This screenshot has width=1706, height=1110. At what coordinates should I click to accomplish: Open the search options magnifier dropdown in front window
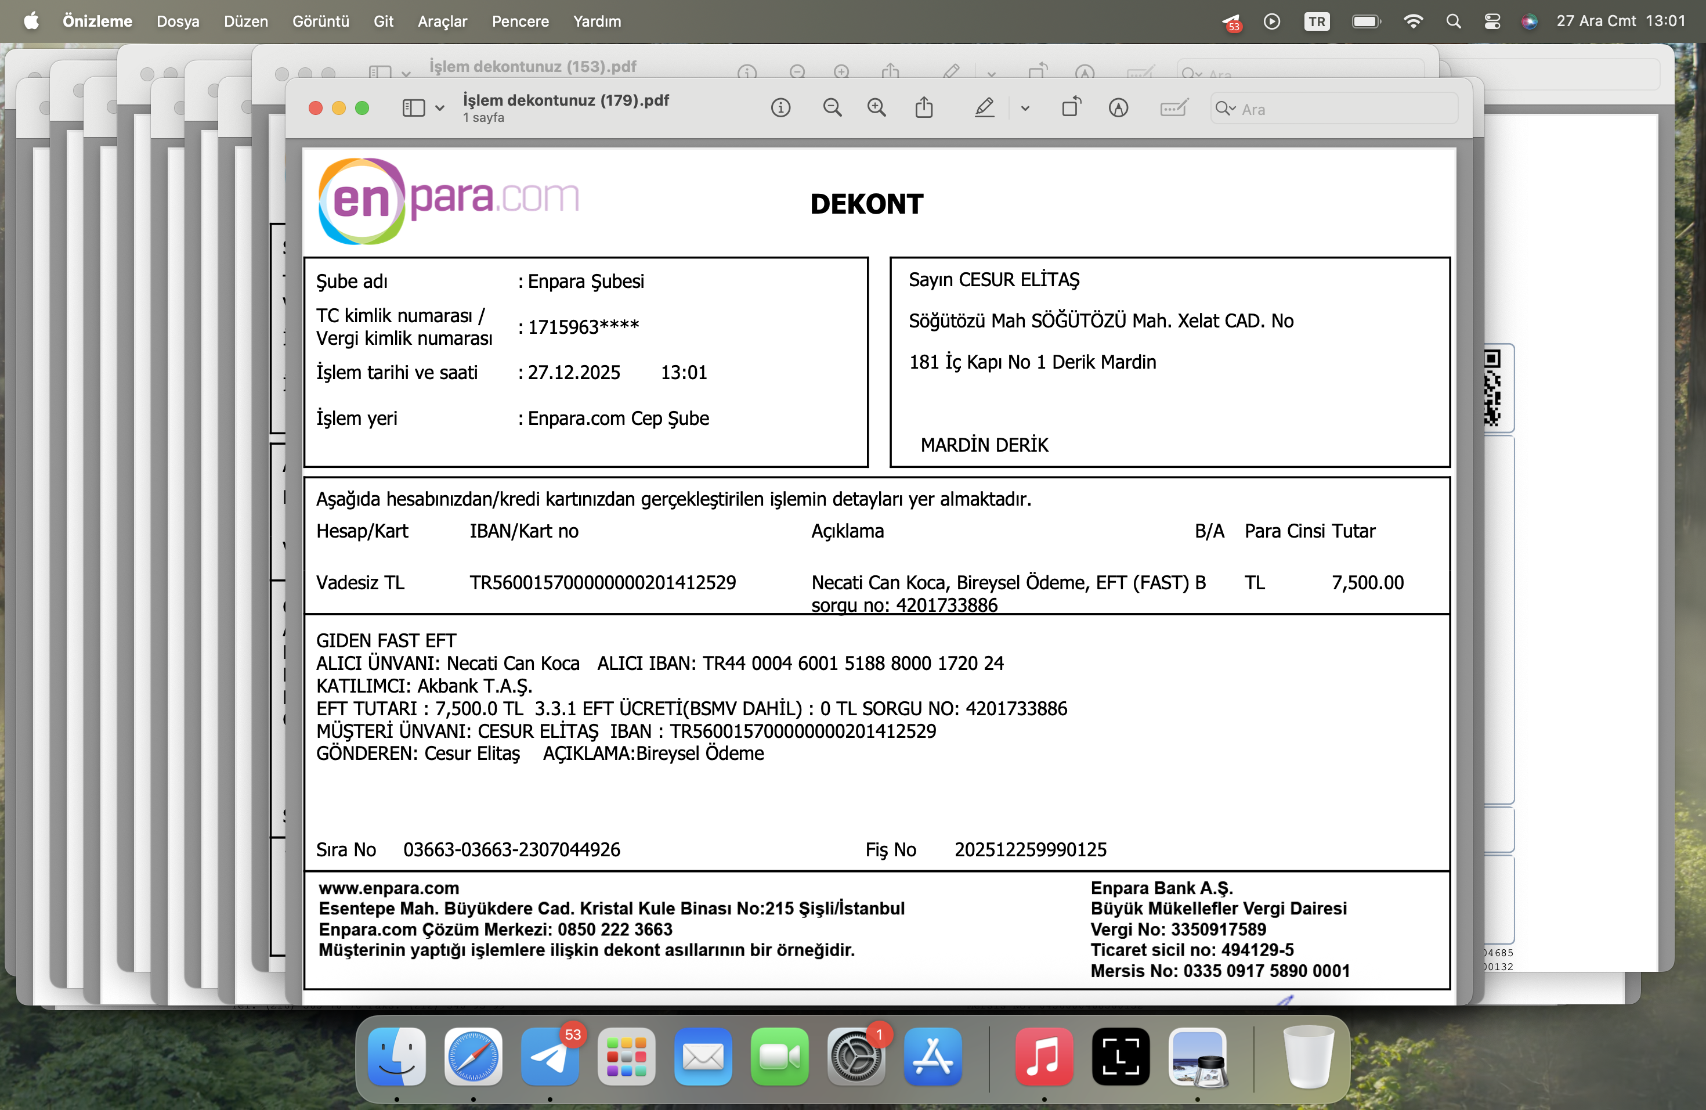[1225, 109]
